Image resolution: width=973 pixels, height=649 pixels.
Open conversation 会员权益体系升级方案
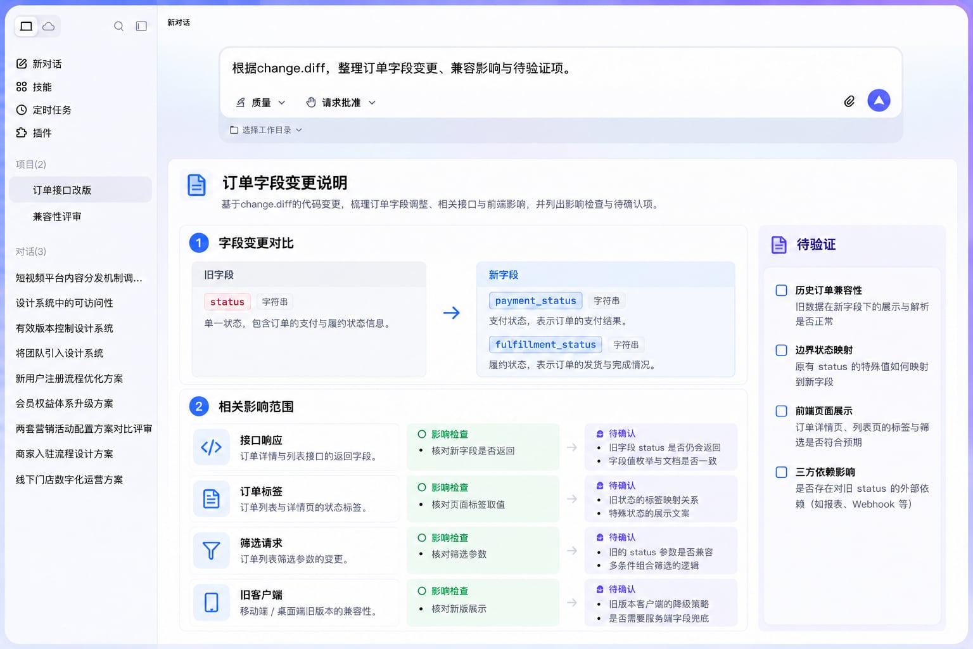click(64, 404)
